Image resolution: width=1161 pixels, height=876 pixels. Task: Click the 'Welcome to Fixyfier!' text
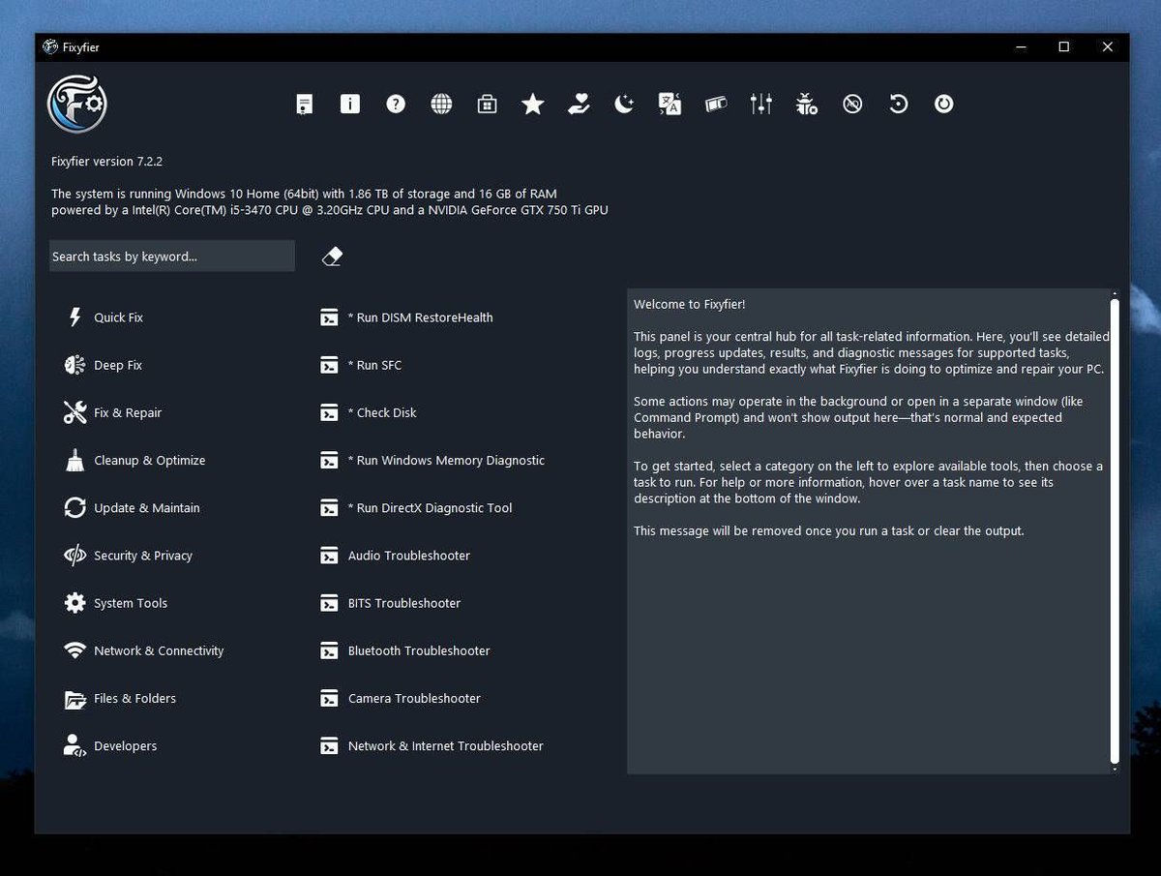(x=690, y=304)
